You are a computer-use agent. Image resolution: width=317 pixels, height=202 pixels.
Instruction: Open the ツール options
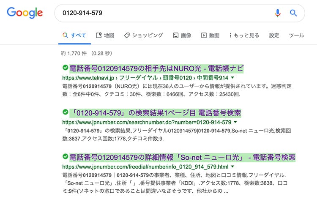296,35
